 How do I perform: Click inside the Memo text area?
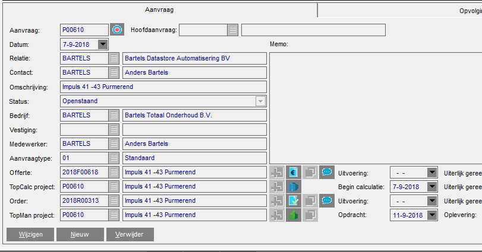coord(376,109)
